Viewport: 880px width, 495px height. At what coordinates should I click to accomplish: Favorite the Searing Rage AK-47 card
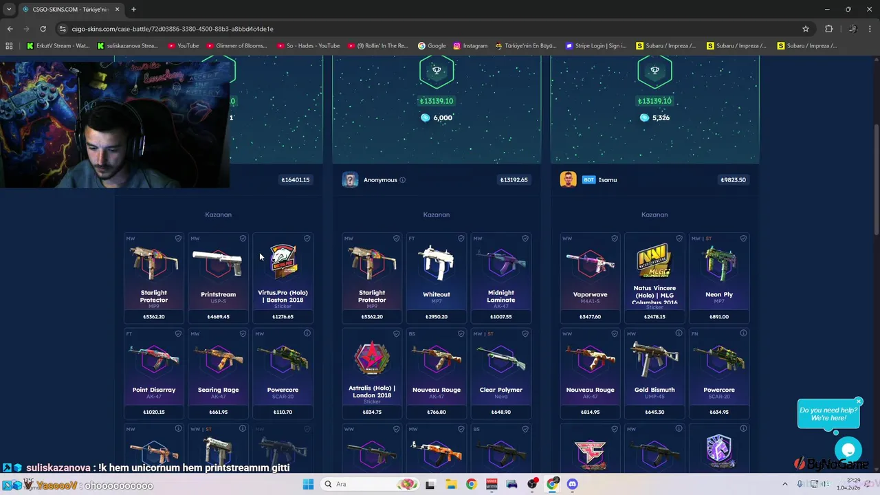pos(243,333)
